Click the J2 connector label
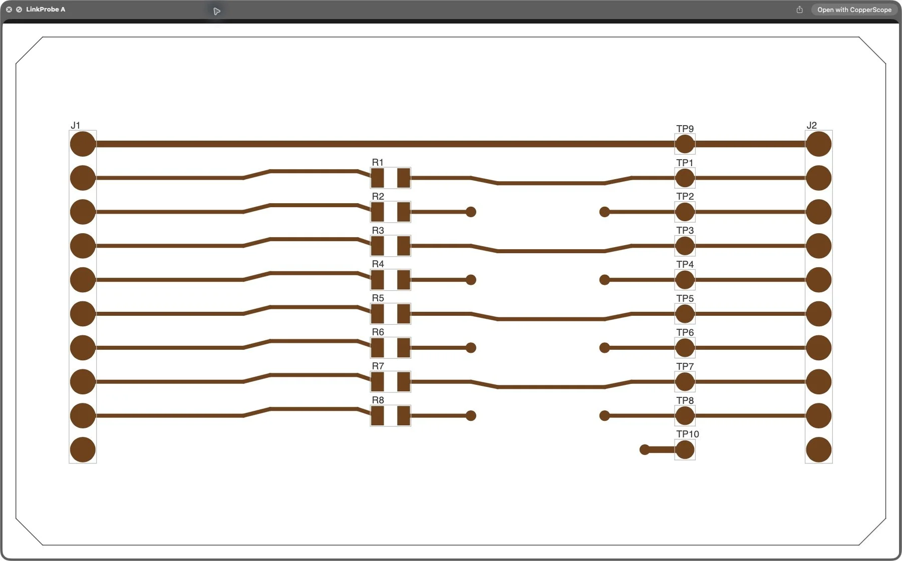The width and height of the screenshot is (902, 561). pos(812,125)
